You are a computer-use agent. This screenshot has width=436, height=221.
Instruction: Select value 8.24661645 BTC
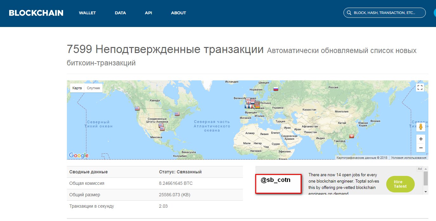click(x=176, y=183)
